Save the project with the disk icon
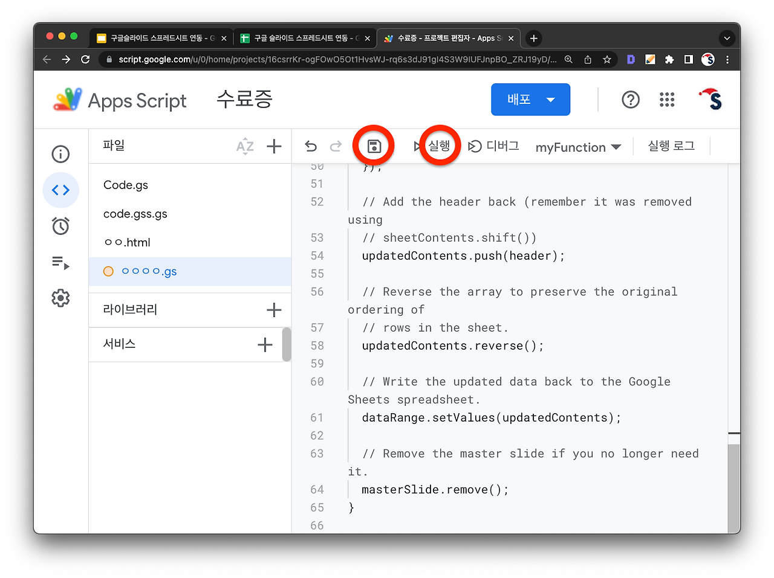774x578 pixels. click(374, 146)
